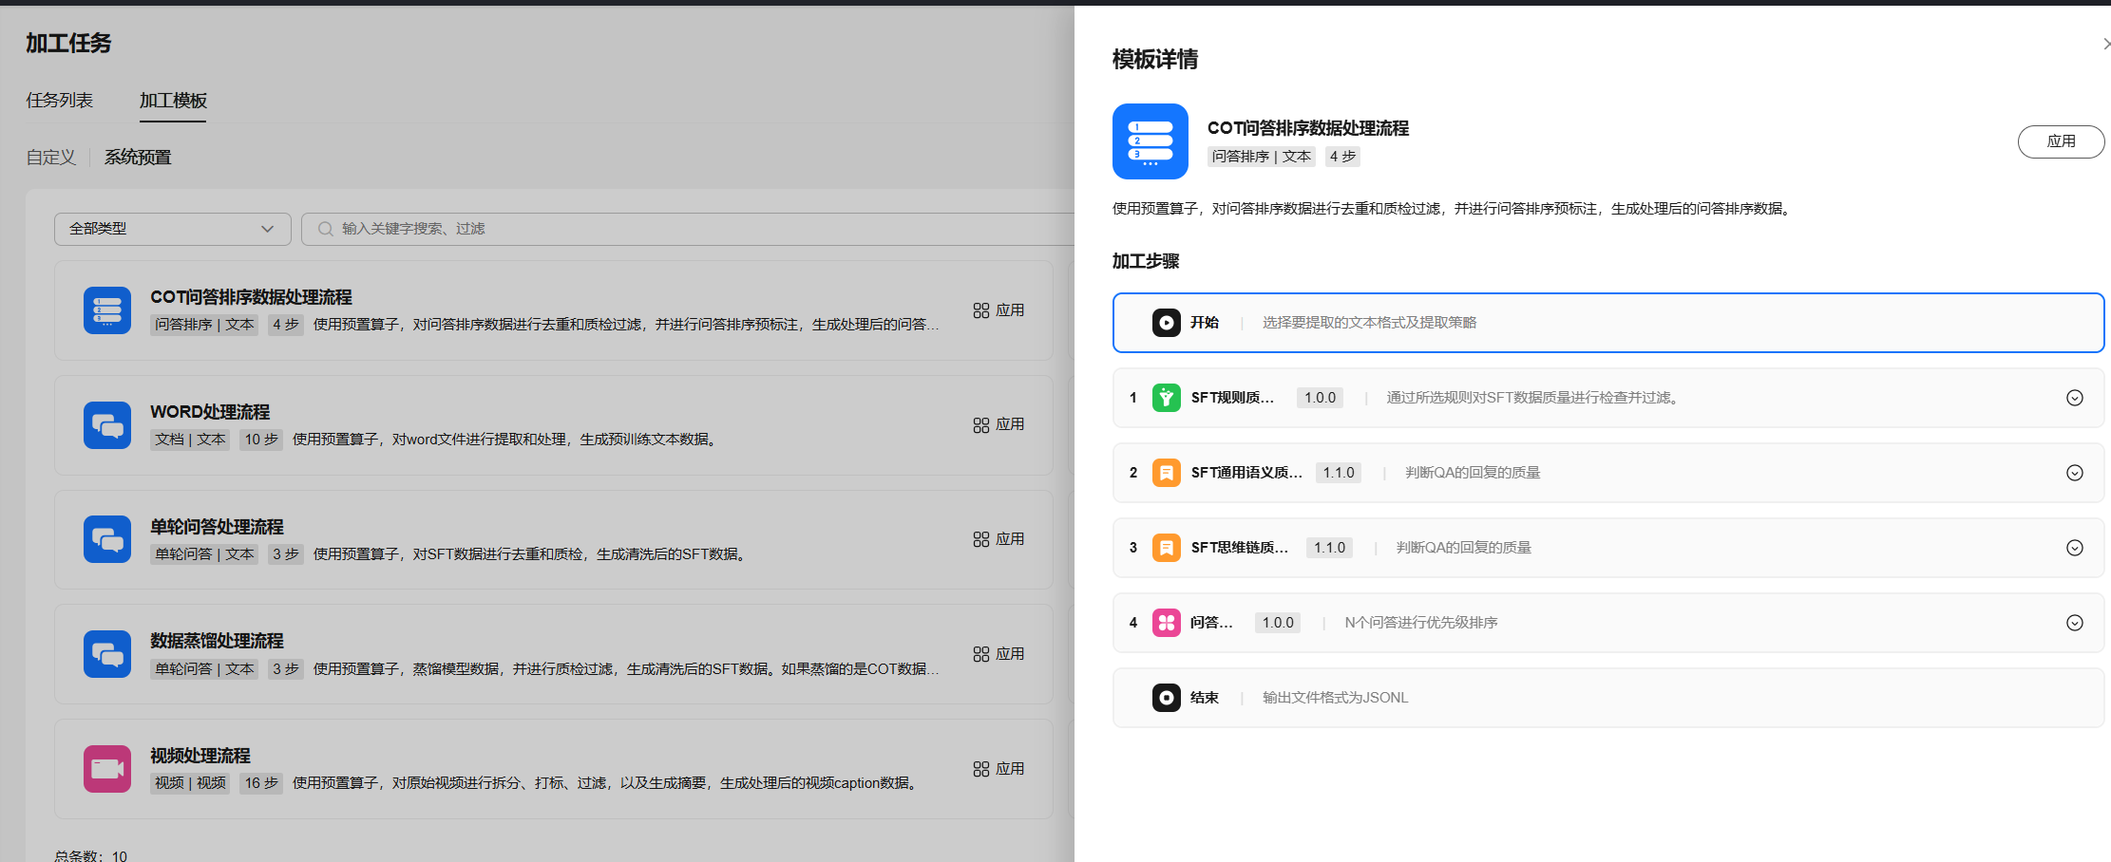Click the 数据蒸馏处理流程 template icon

click(x=107, y=654)
